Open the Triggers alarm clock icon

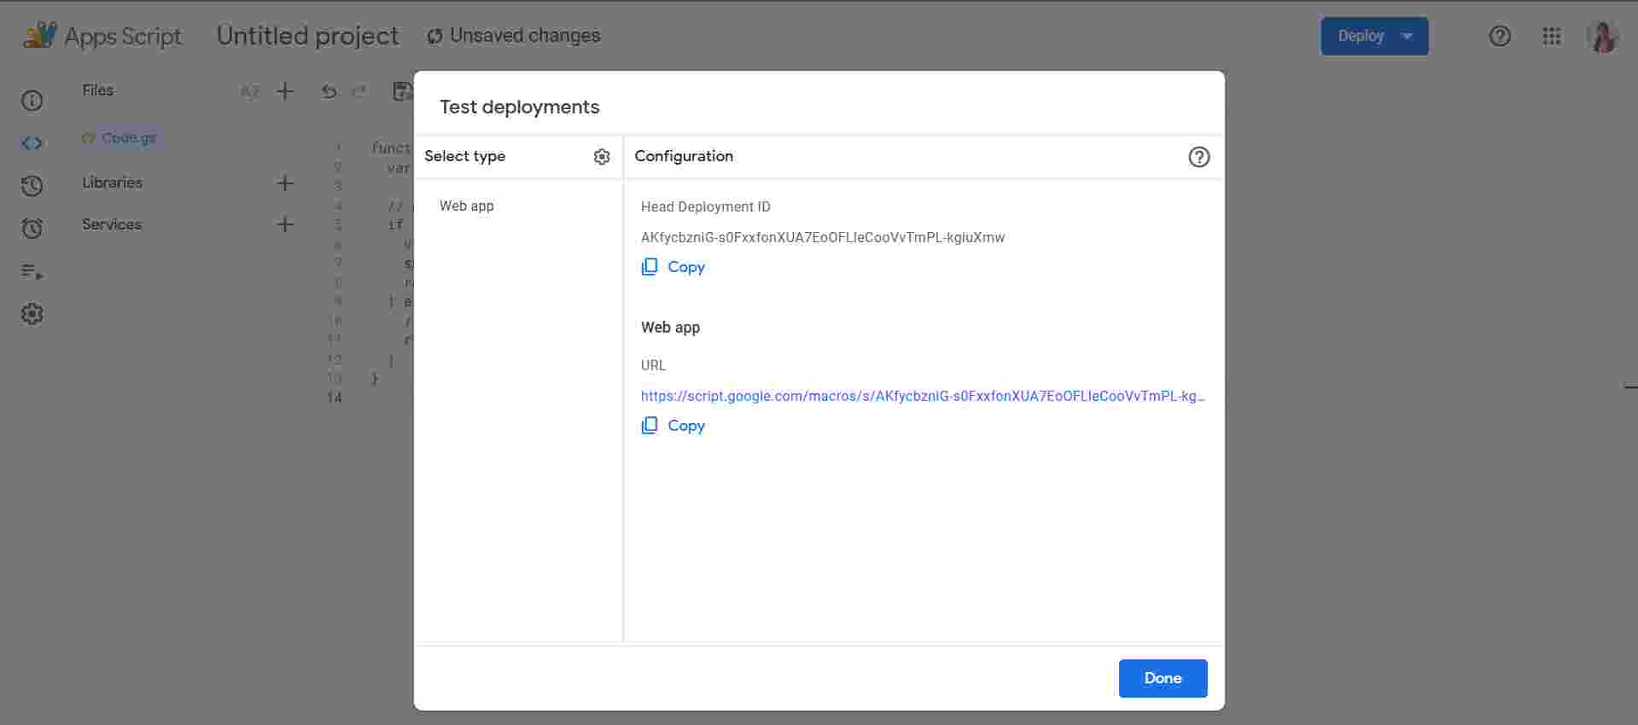(x=32, y=228)
